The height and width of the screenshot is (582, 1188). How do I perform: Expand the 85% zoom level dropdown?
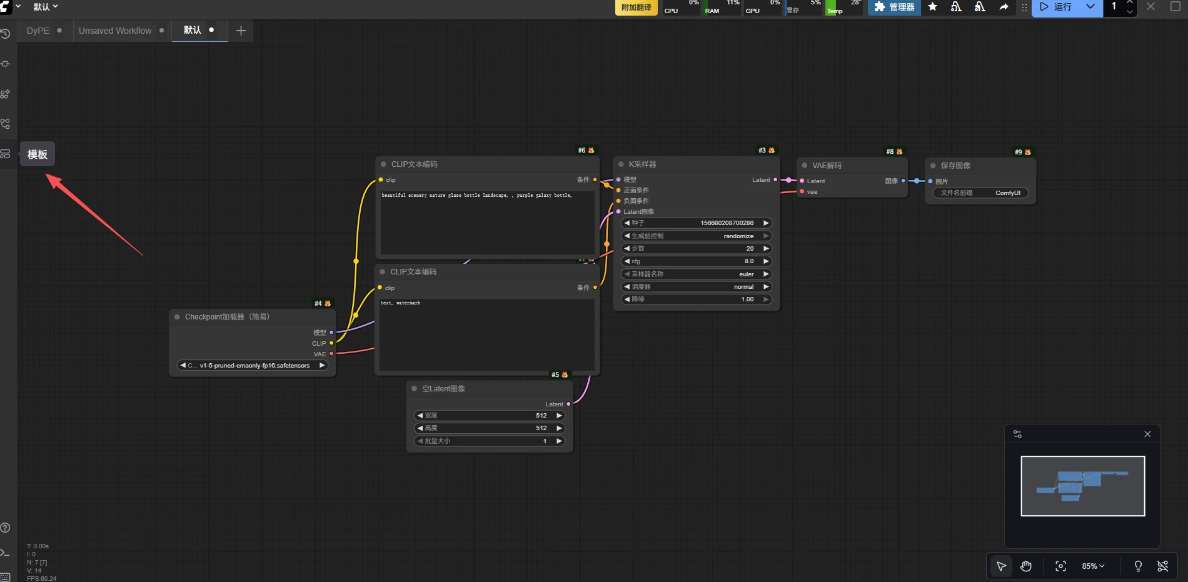(1093, 566)
